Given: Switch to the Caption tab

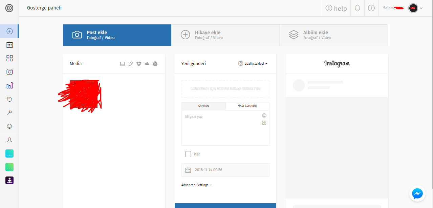Looking at the screenshot, I should pyautogui.click(x=203, y=106).
